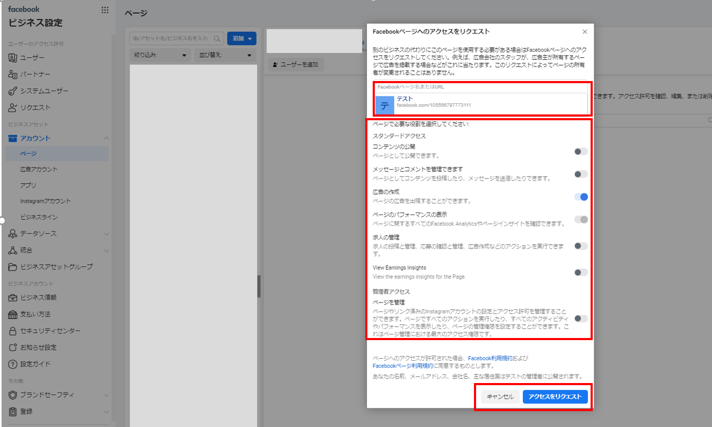
Task: Open the apps grid icon beside facebook logo
Action: pyautogui.click(x=105, y=10)
